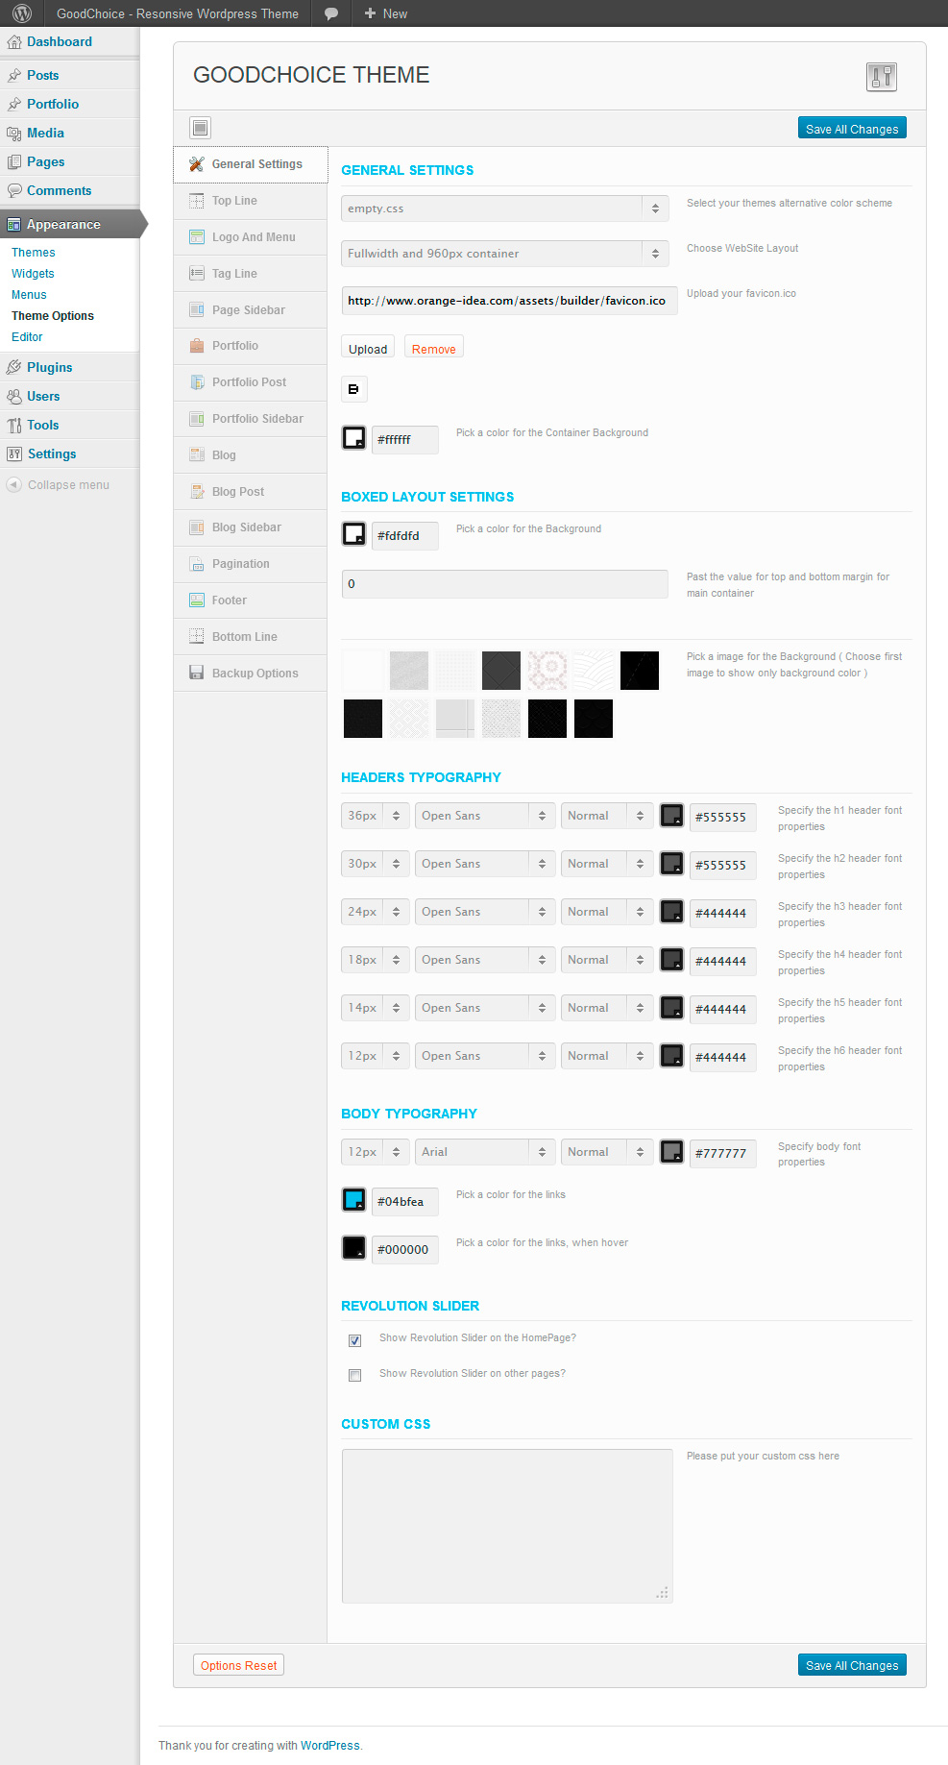The width and height of the screenshot is (948, 1765).
Task: Open the h6 header font size dropdown
Action: (376, 1056)
